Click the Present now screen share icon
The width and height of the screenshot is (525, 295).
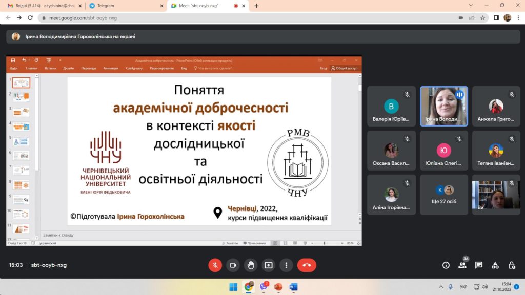268,265
